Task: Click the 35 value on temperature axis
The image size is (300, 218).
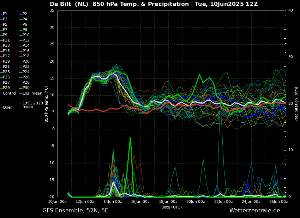Action: tap(52, 11)
